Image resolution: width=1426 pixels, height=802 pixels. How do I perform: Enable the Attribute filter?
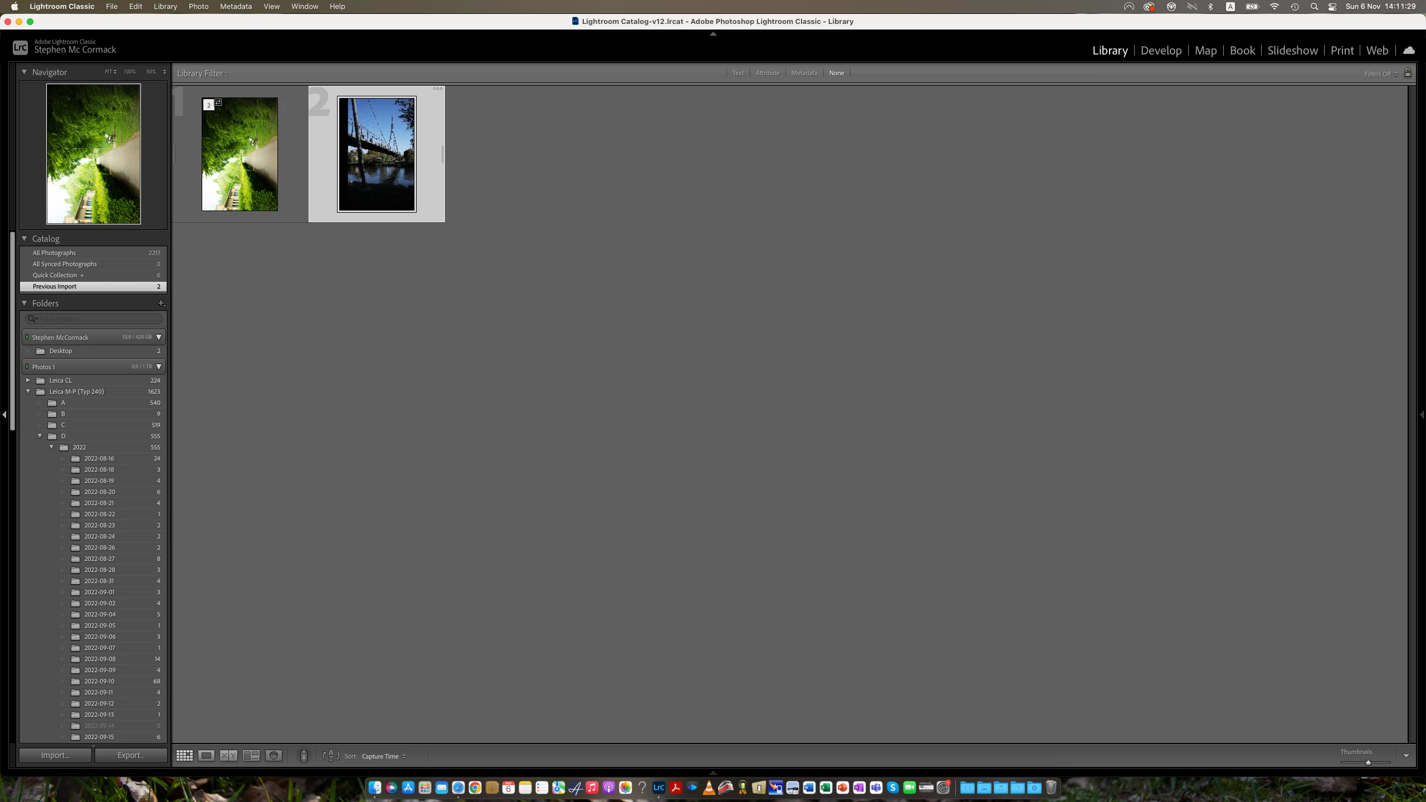pos(767,73)
